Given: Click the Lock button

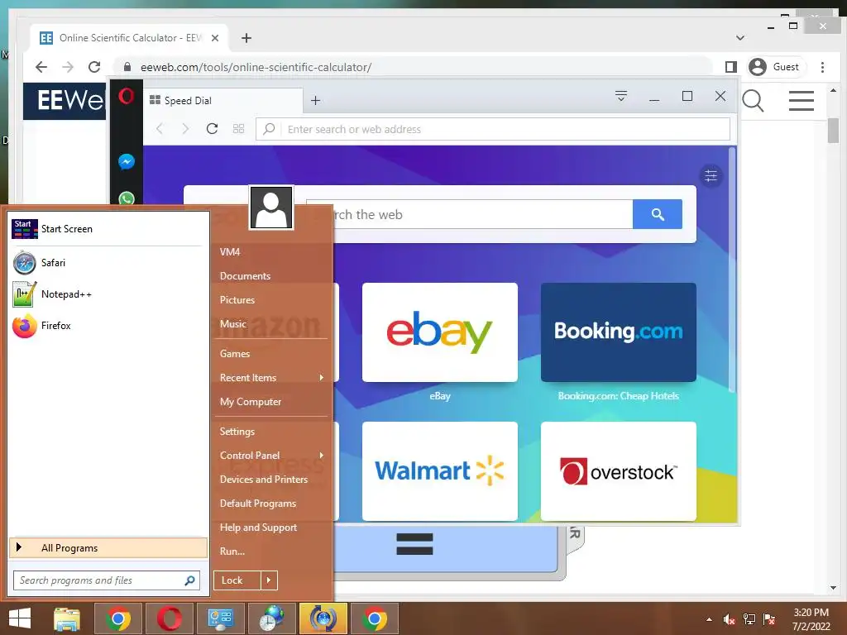Looking at the screenshot, I should tap(237, 580).
